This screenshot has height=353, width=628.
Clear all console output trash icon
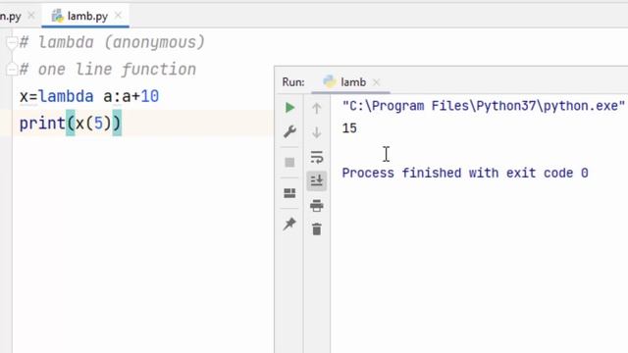click(x=316, y=229)
